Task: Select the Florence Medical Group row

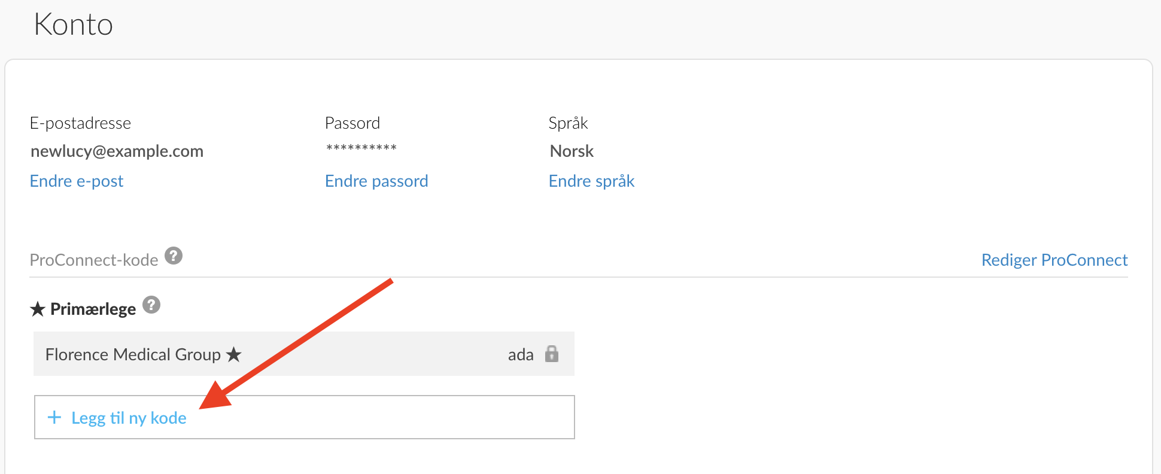Action: 304,354
